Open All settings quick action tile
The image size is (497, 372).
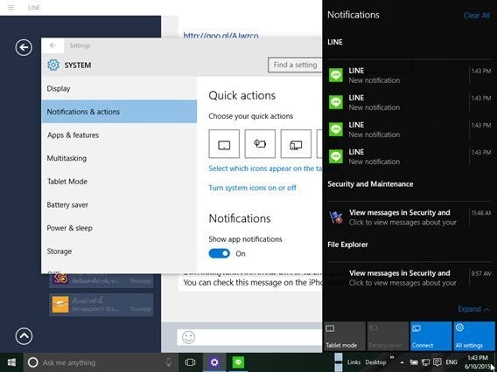[x=474, y=336]
